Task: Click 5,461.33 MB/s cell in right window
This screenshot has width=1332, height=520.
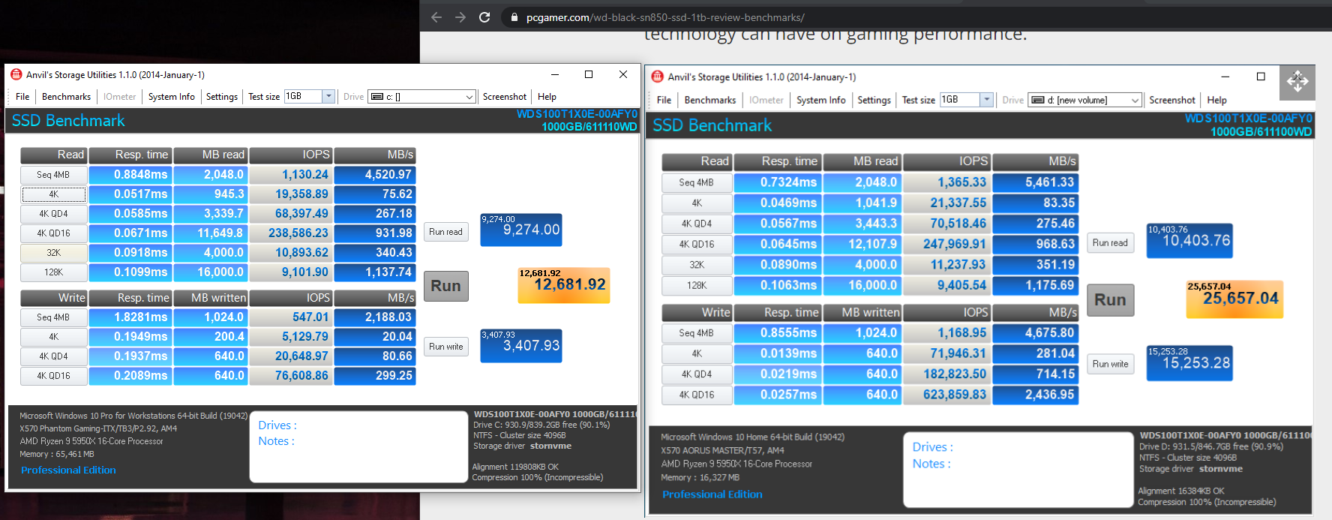Action: (1036, 182)
